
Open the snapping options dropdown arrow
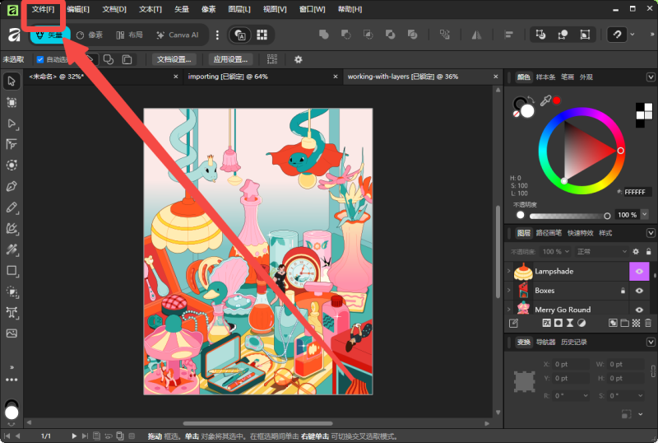633,35
